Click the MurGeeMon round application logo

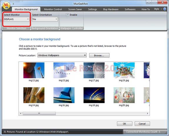6,6
